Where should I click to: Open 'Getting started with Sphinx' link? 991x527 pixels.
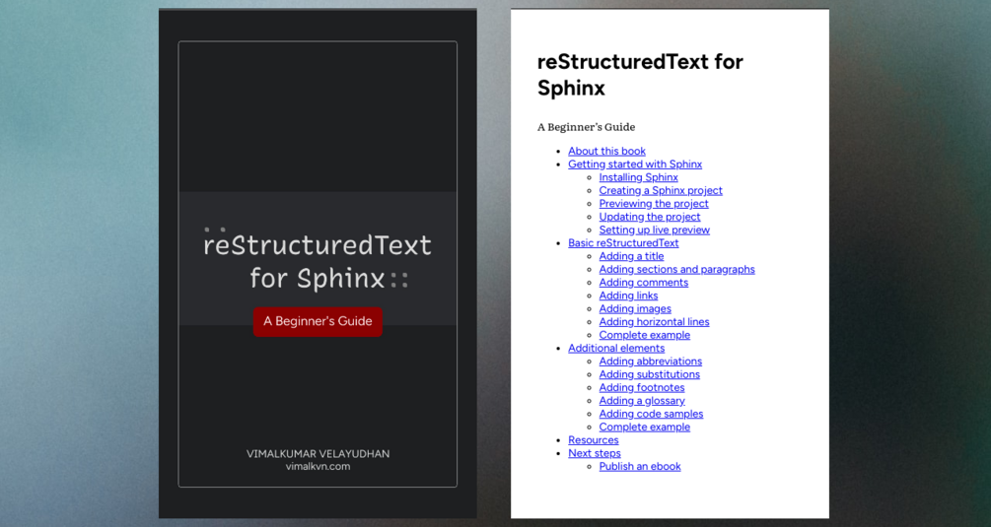(x=635, y=165)
